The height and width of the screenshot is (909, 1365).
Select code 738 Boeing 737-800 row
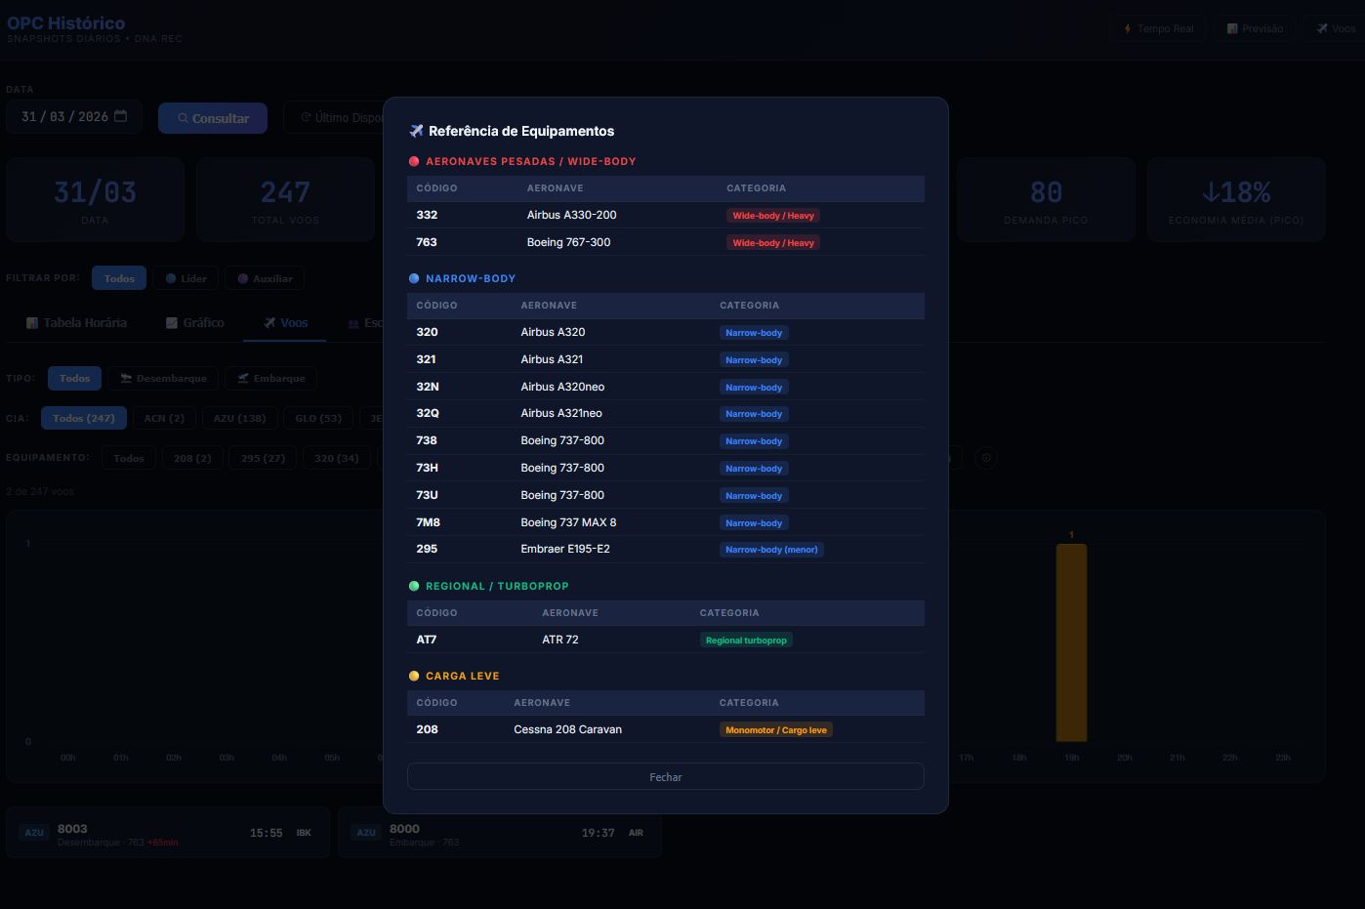(x=665, y=440)
